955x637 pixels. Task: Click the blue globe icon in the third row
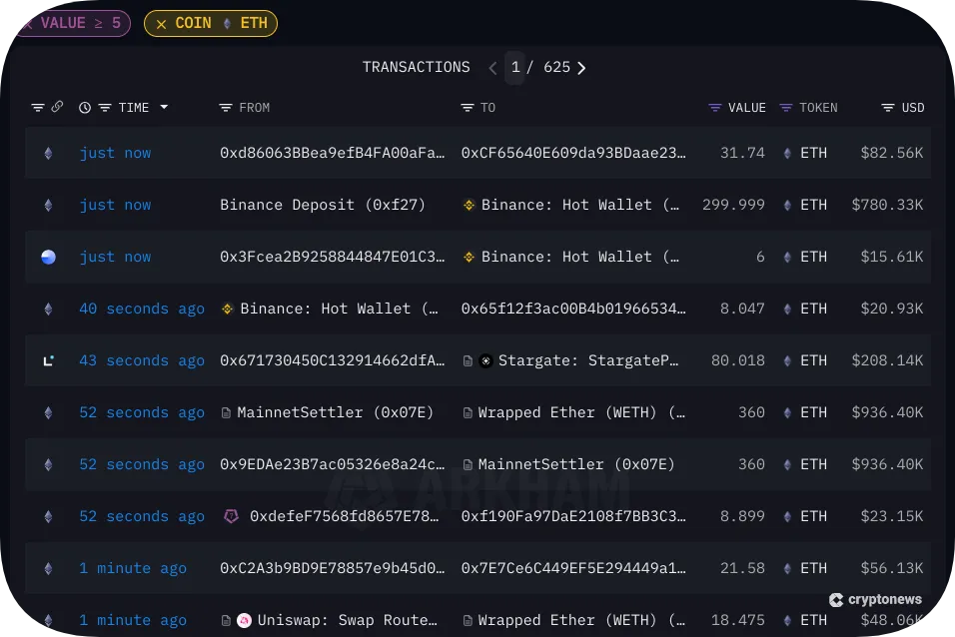[48, 257]
